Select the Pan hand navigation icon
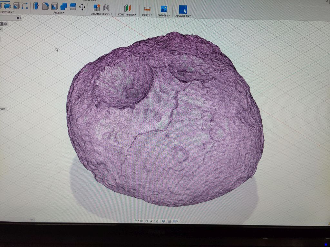This screenshot has height=247, width=330. (147, 221)
